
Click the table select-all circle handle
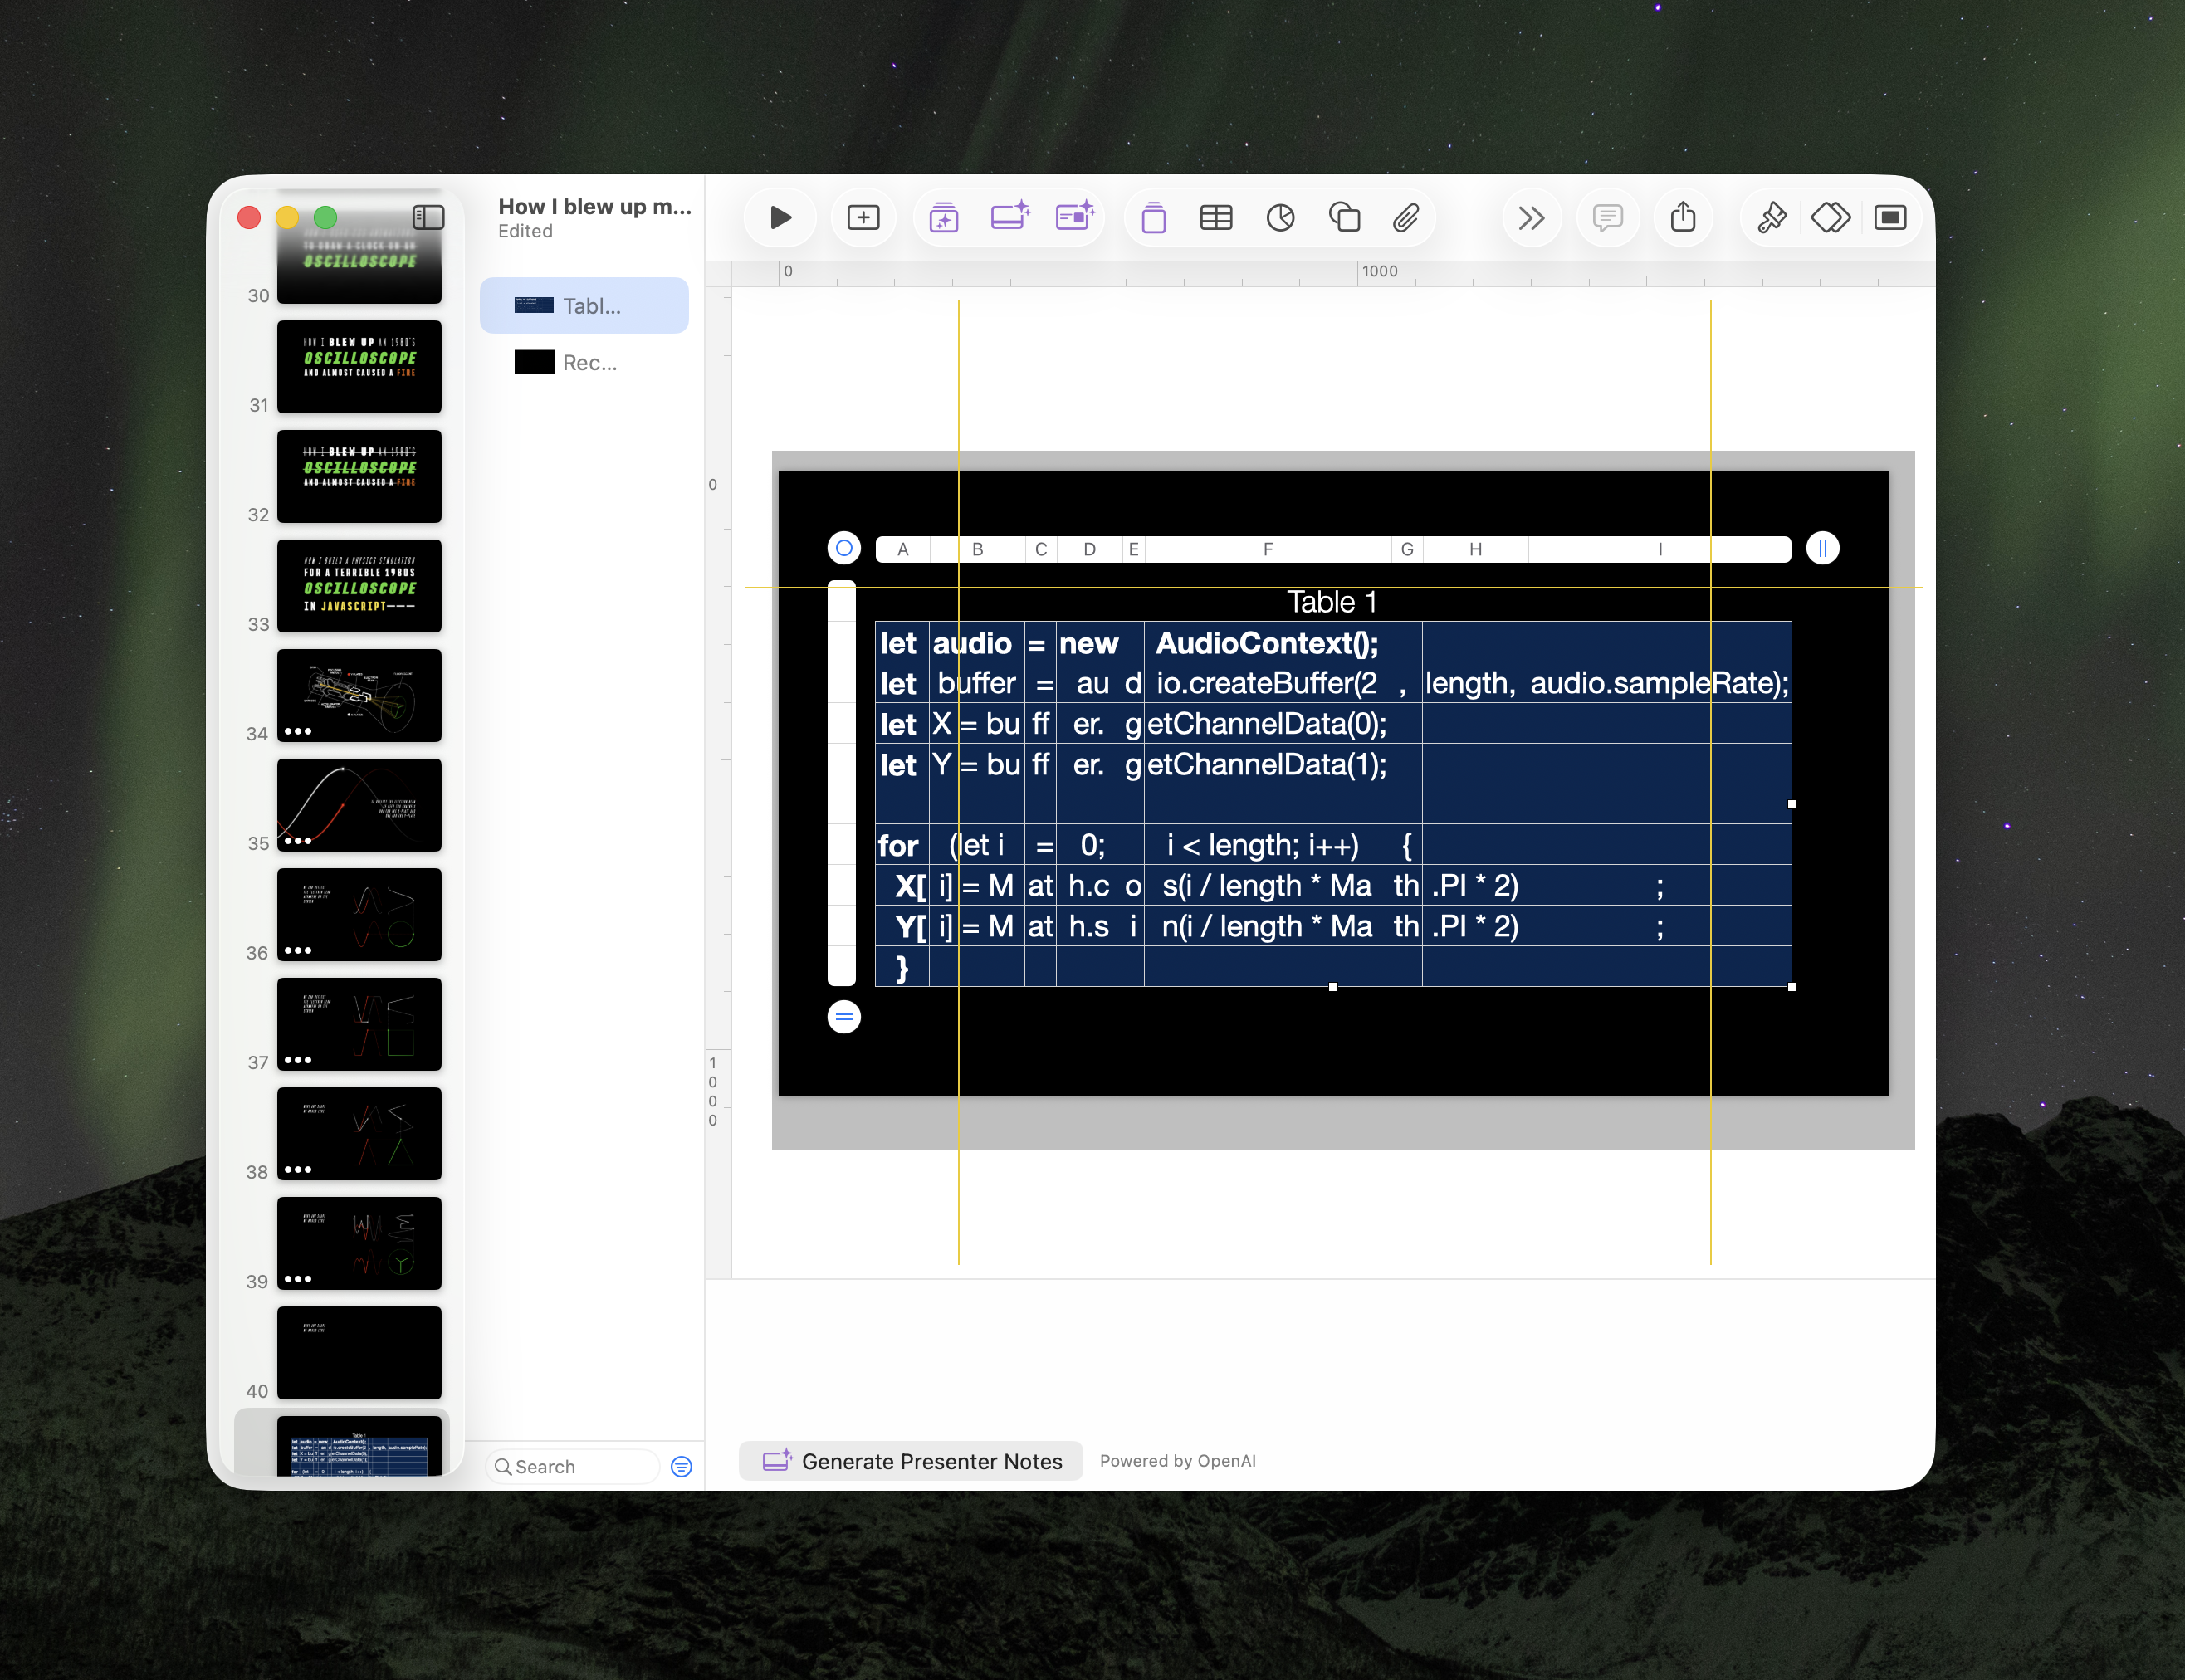(x=844, y=548)
